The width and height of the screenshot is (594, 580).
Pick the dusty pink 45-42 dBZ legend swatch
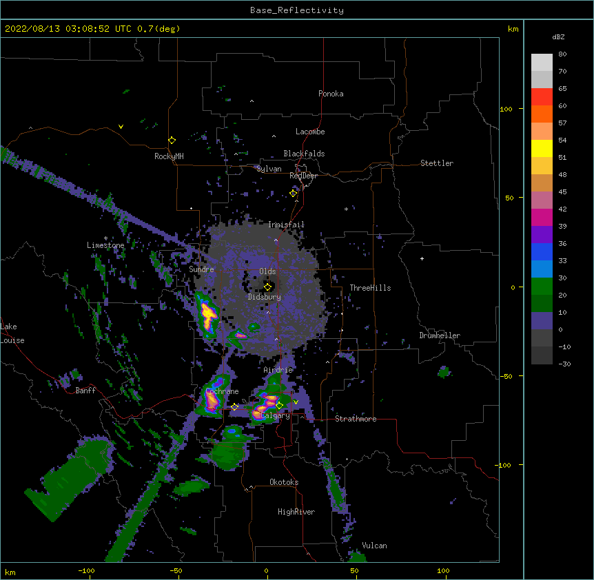tap(542, 200)
